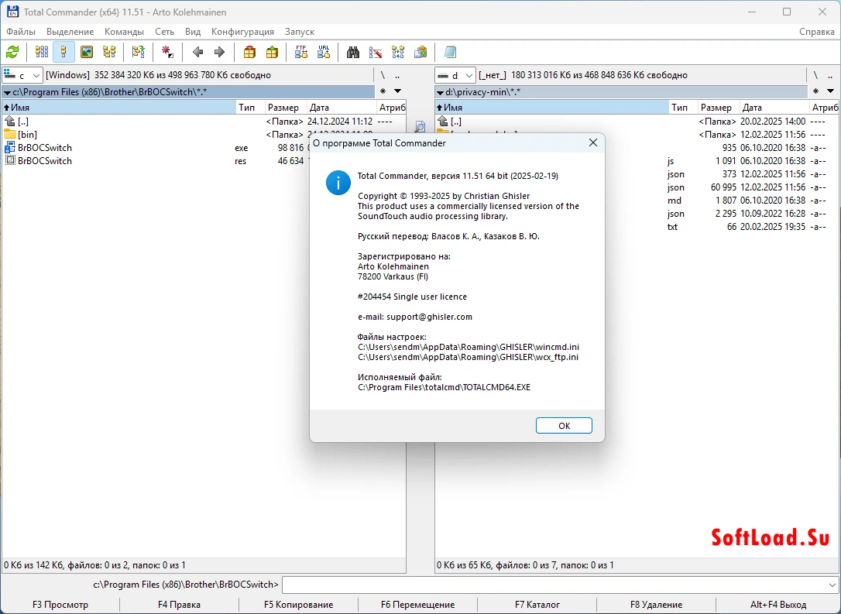Screen dimensions: 841x614
Task: Open the Команды menu
Action: [x=125, y=32]
